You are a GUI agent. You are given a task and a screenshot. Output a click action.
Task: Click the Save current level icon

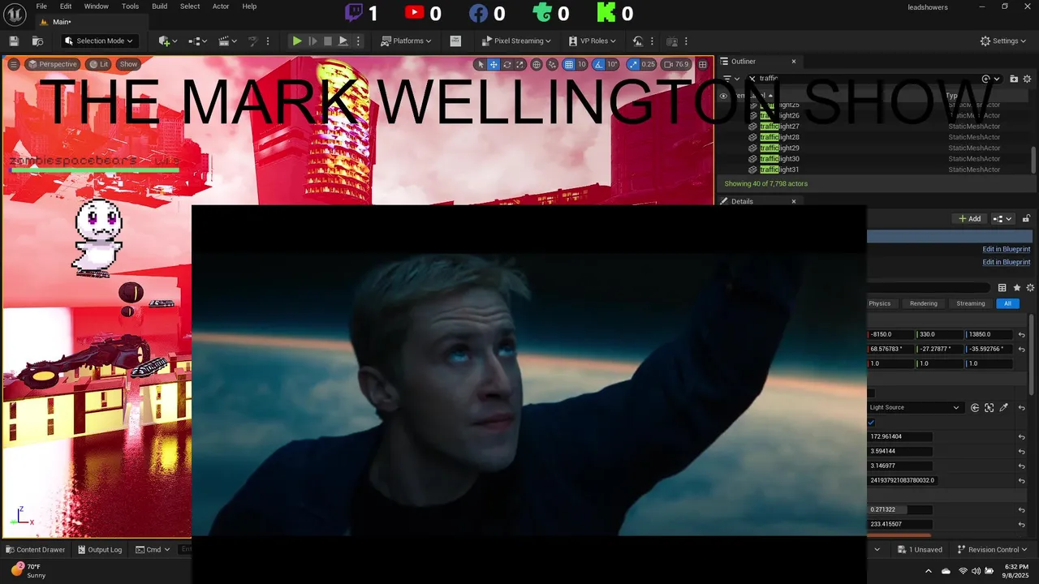point(14,41)
